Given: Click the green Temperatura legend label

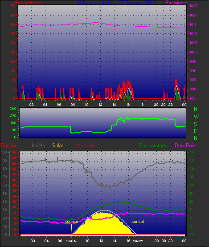Looking at the screenshot, I should click(x=152, y=146).
